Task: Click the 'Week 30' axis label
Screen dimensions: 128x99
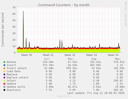Action: coord(27,55)
